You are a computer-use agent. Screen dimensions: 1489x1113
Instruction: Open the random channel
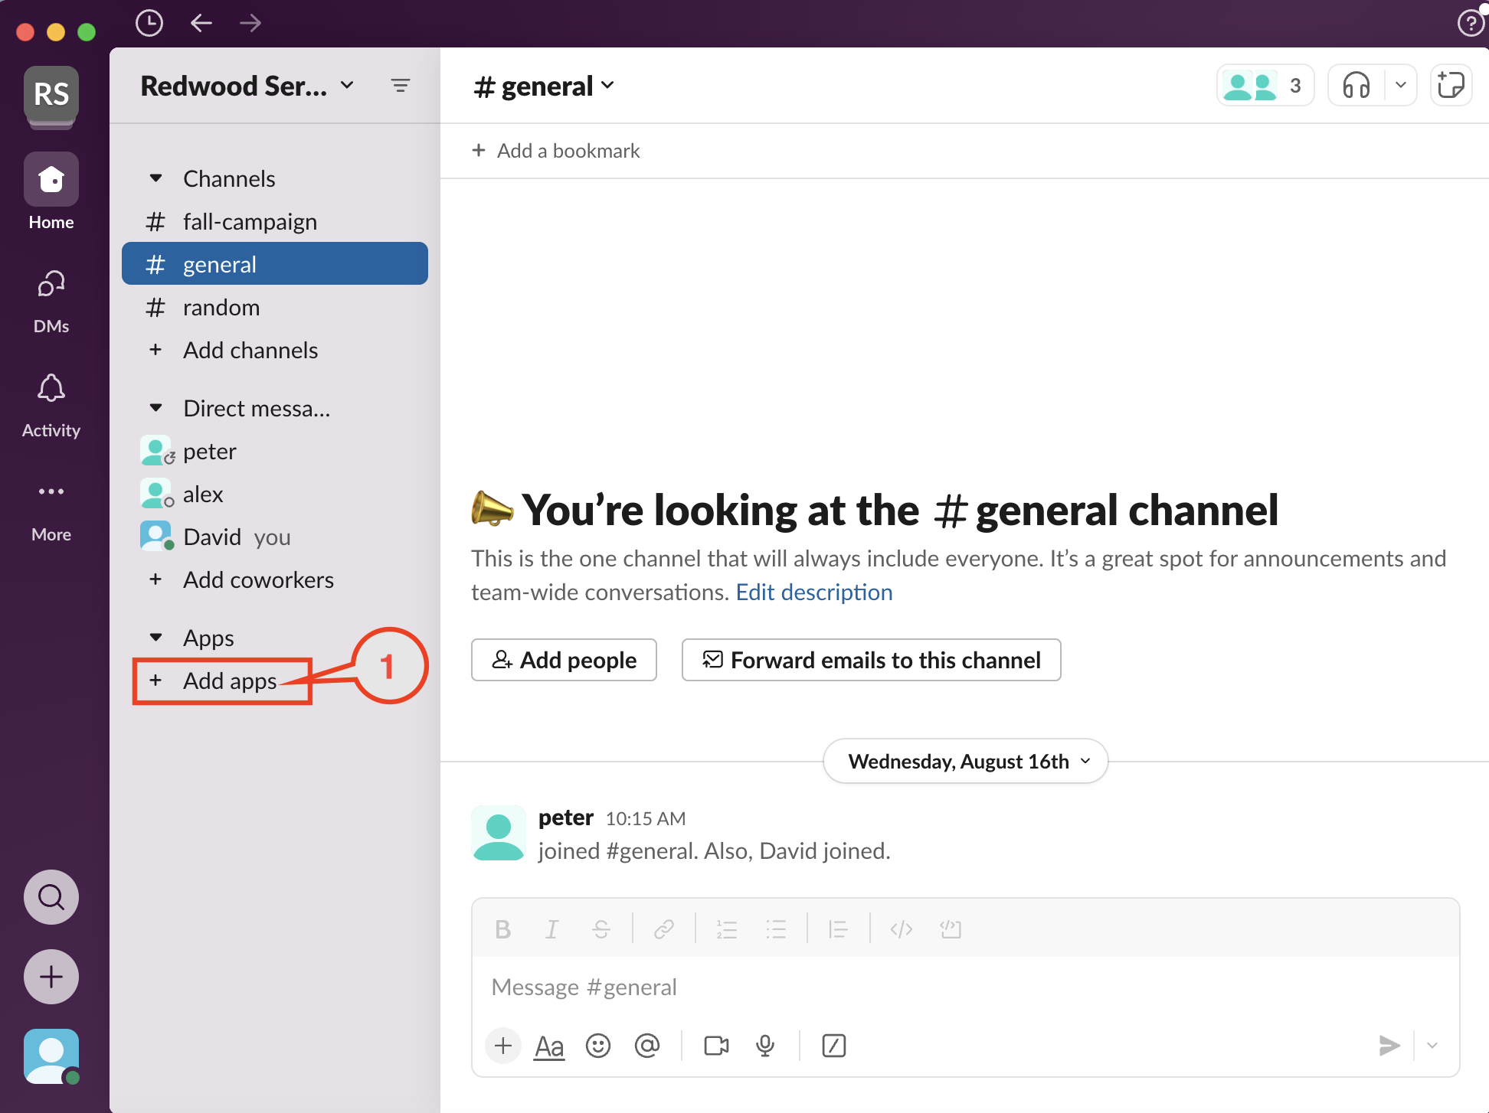[275, 308]
